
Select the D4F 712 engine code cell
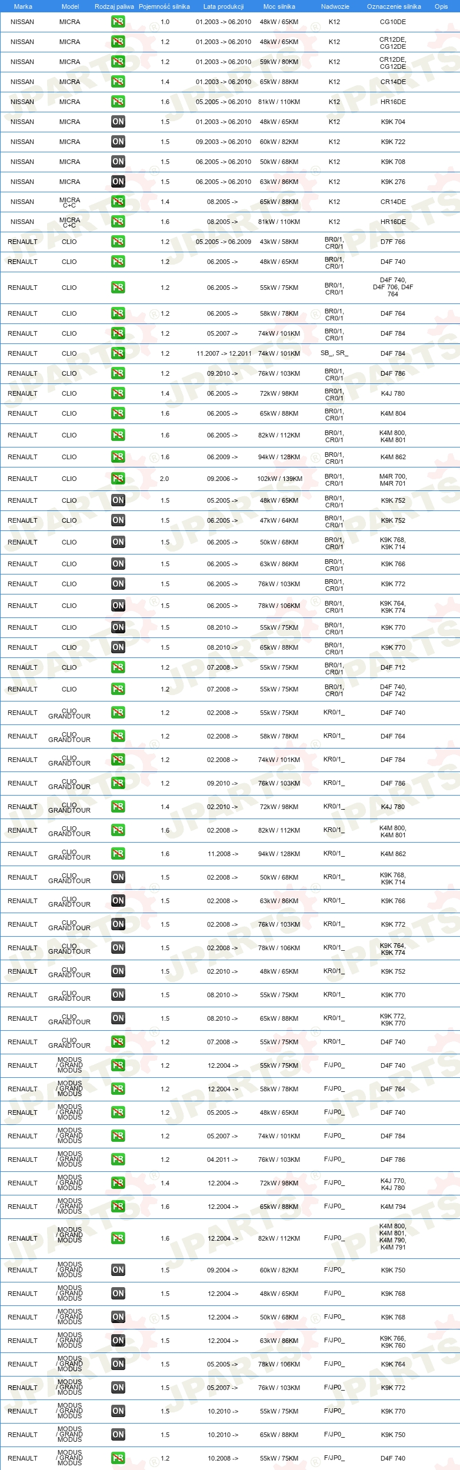pos(393,667)
